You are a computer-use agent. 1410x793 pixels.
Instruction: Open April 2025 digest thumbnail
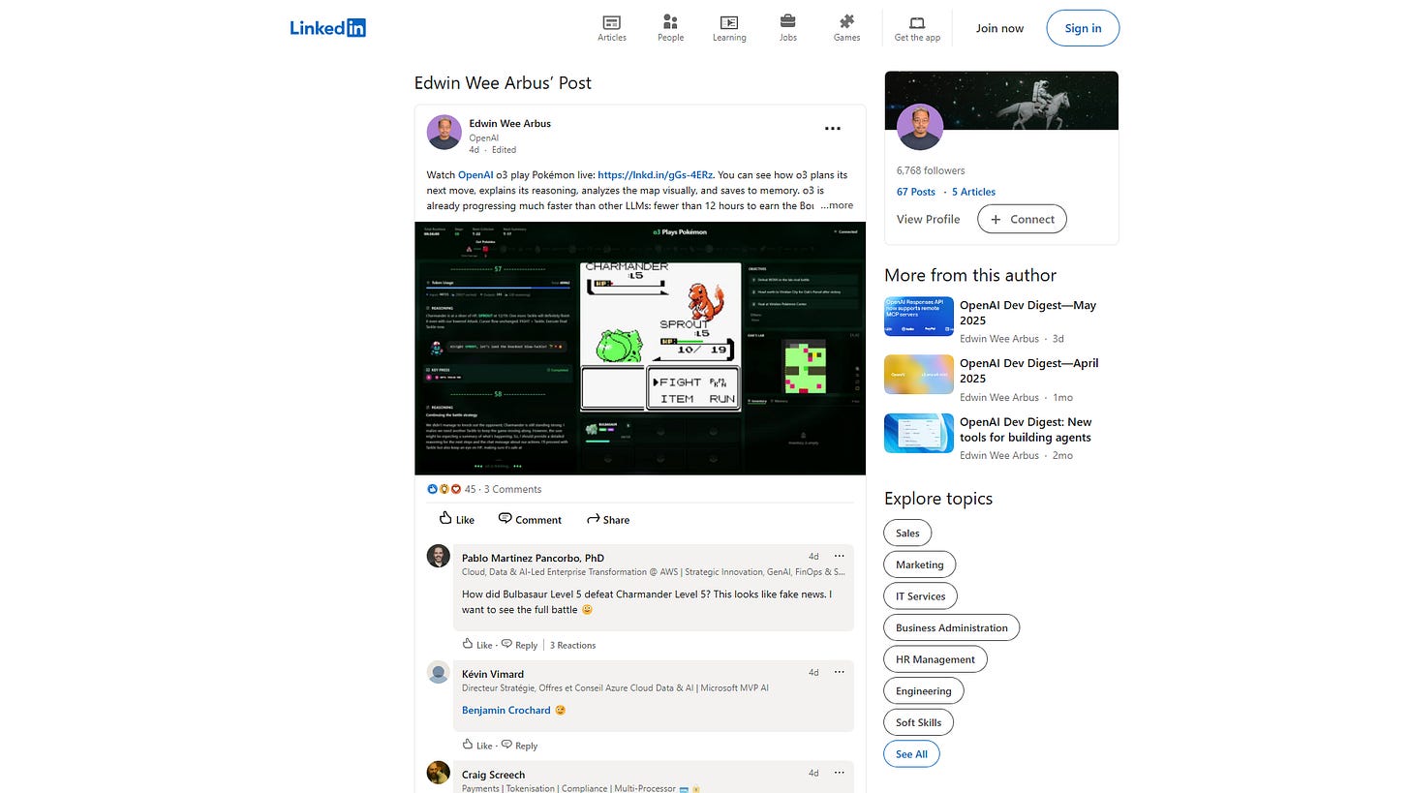919,375
